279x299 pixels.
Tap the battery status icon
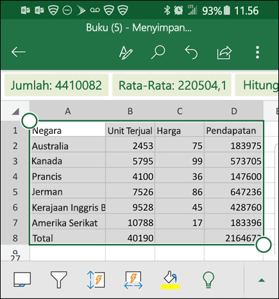pyautogui.click(x=227, y=10)
